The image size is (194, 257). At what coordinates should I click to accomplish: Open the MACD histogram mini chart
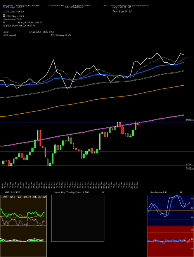coord(23,241)
